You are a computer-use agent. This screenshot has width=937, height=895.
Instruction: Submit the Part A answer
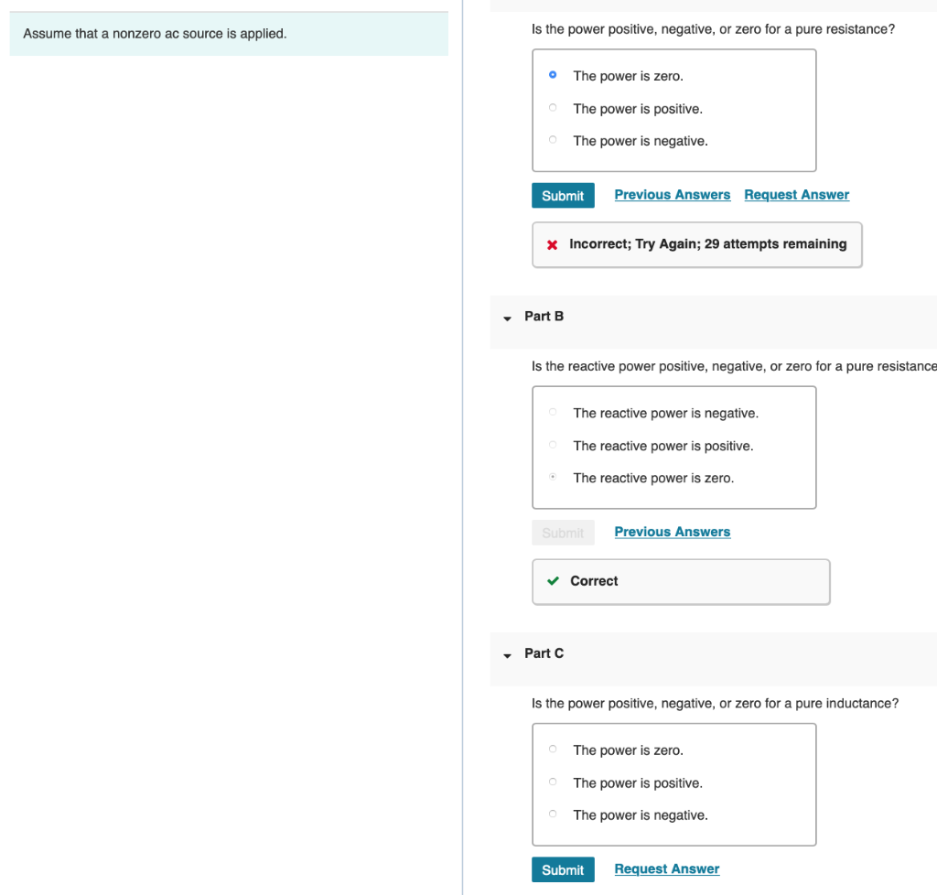[563, 195]
